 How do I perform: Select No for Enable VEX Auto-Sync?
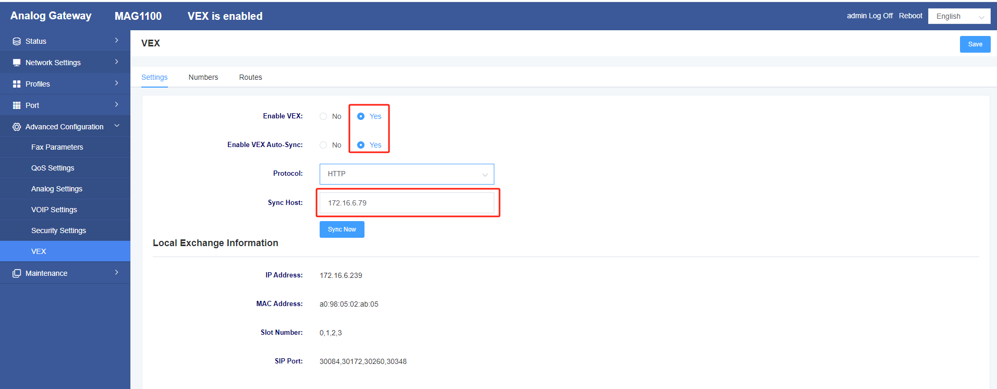point(323,145)
